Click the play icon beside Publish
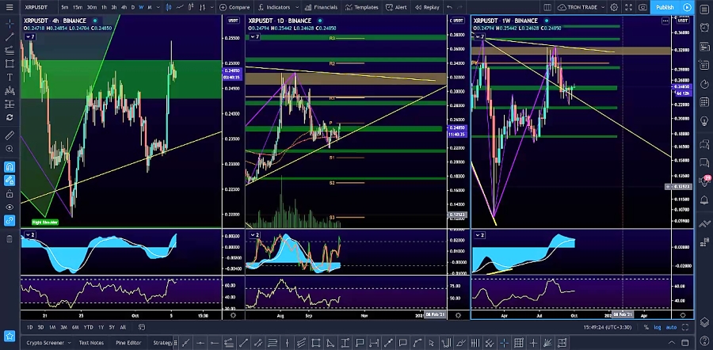713x350 pixels. point(687,7)
